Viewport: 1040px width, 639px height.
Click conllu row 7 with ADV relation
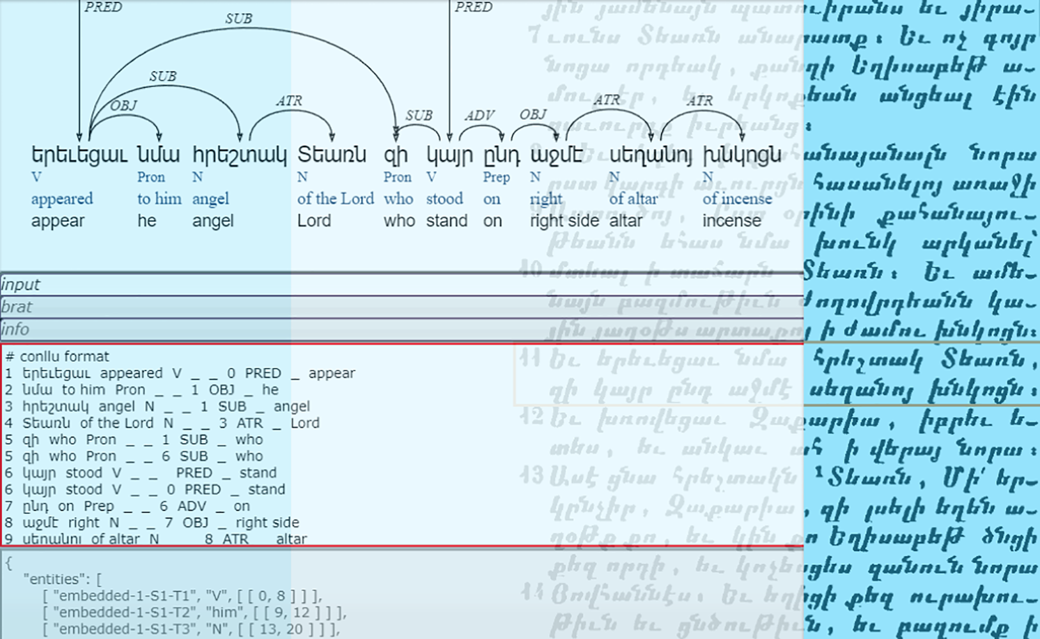[128, 506]
